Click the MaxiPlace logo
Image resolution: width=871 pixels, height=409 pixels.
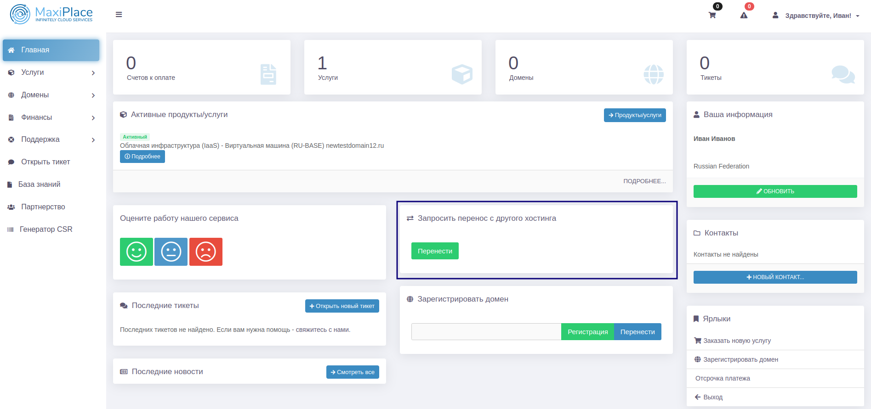[x=51, y=14]
